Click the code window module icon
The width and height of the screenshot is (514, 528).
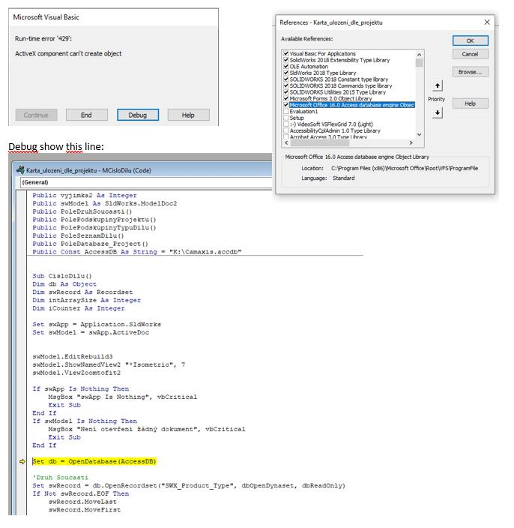pyautogui.click(x=20, y=170)
